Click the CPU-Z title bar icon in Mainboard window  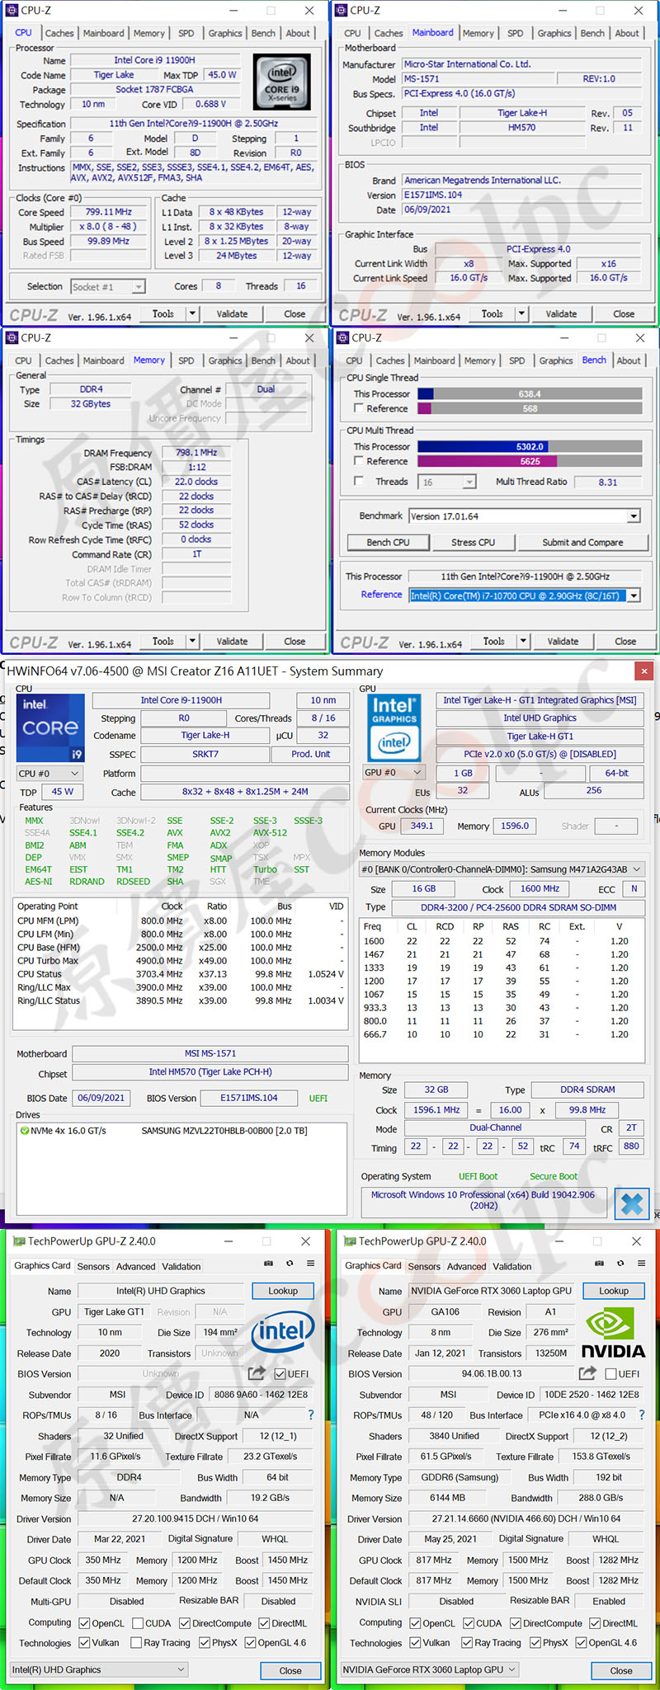(341, 11)
